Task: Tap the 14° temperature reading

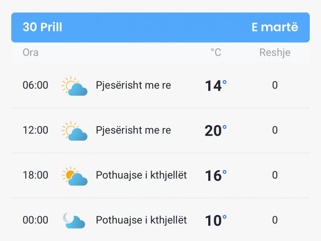Action: coord(216,85)
